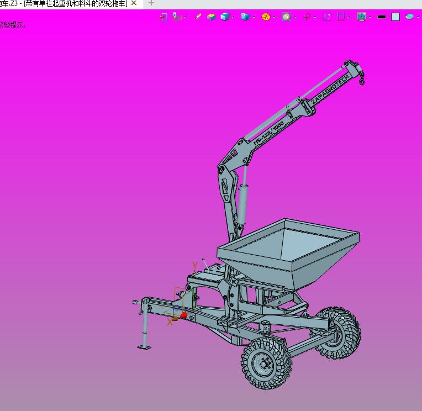Open dropdown beside red rotate icon
The height and width of the screenshot is (411, 422).
click(315, 17)
